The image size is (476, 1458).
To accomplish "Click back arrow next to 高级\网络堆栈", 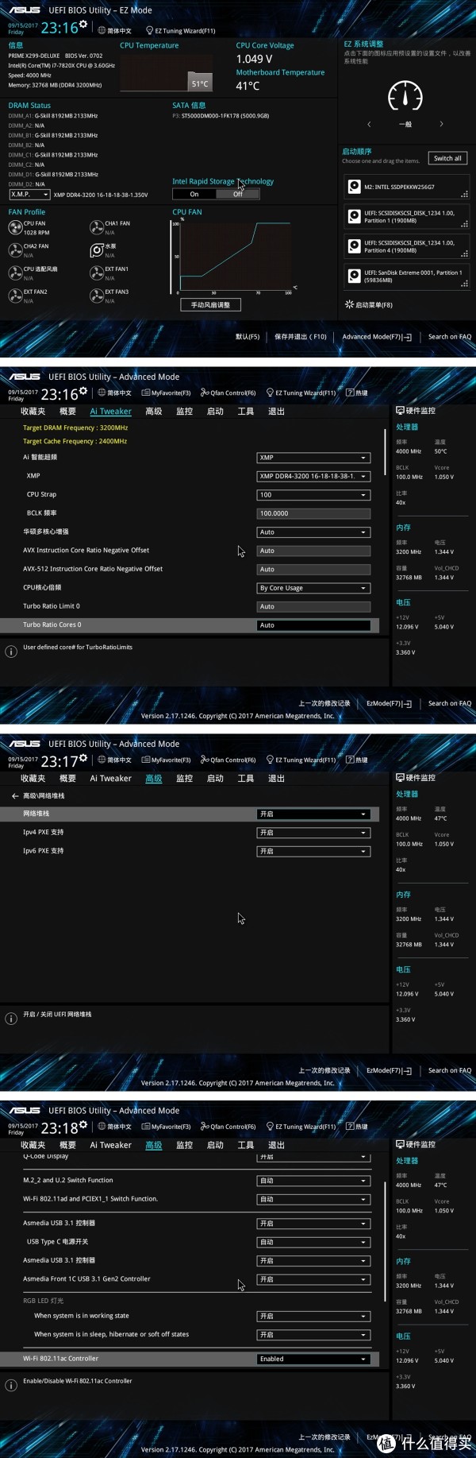I will [x=14, y=795].
